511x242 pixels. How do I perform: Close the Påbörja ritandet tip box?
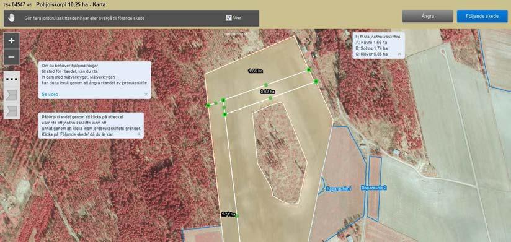(138, 134)
